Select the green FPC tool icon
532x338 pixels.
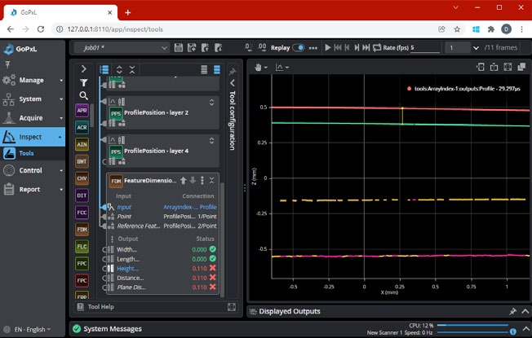(x=82, y=263)
